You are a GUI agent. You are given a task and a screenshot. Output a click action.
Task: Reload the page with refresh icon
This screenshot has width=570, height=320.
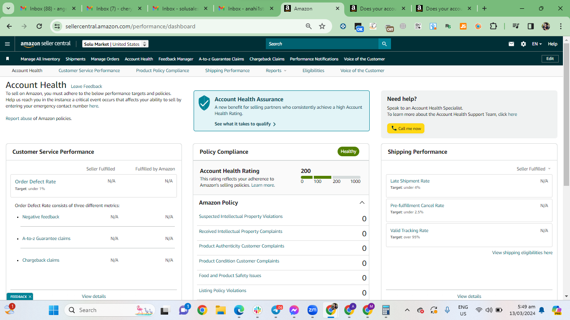[x=39, y=26]
